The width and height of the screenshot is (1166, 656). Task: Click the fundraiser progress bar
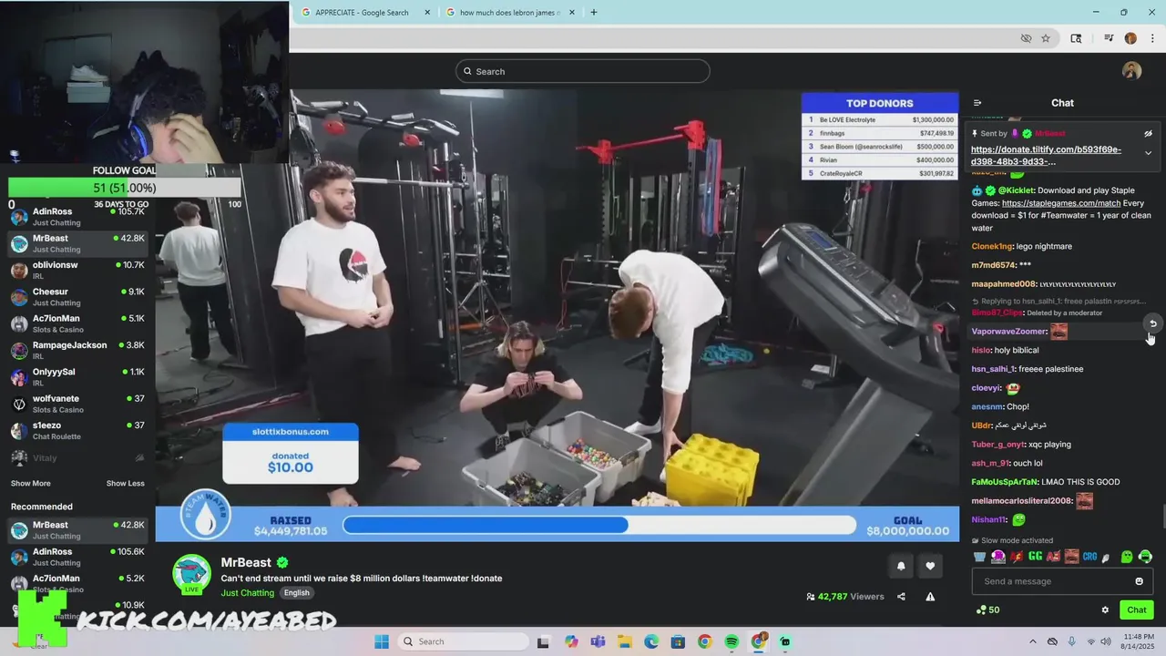(x=599, y=525)
